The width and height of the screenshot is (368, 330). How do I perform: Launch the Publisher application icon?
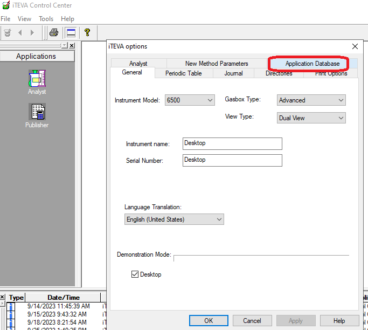coord(37,113)
